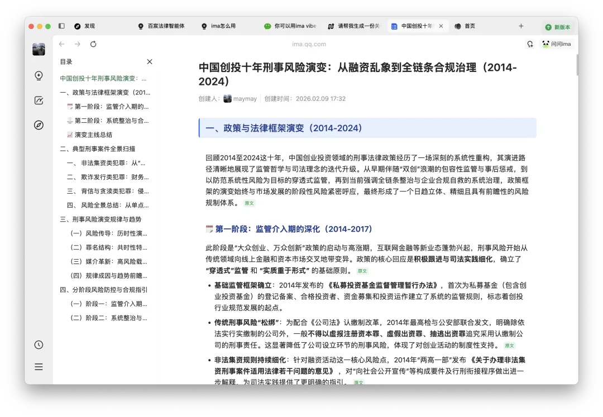Screen dimensions: 603x417
Task: Select 第一阶段：监管介入期的 outline entry
Action: pos(108,107)
